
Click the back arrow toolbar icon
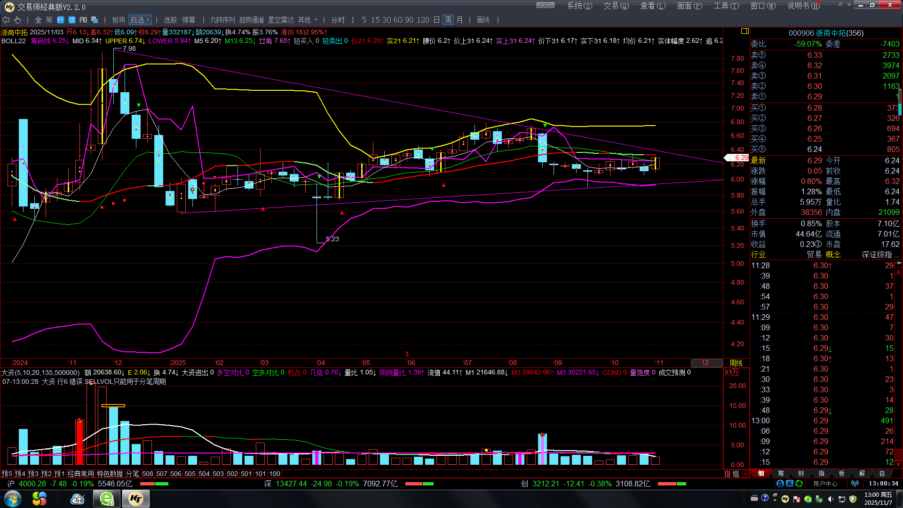click(6, 20)
